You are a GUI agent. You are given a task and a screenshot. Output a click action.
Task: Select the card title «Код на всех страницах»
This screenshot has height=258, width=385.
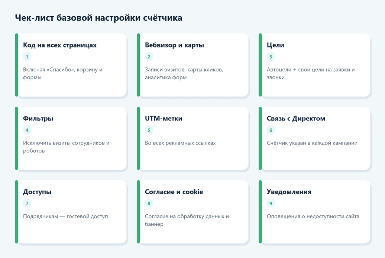(x=60, y=45)
